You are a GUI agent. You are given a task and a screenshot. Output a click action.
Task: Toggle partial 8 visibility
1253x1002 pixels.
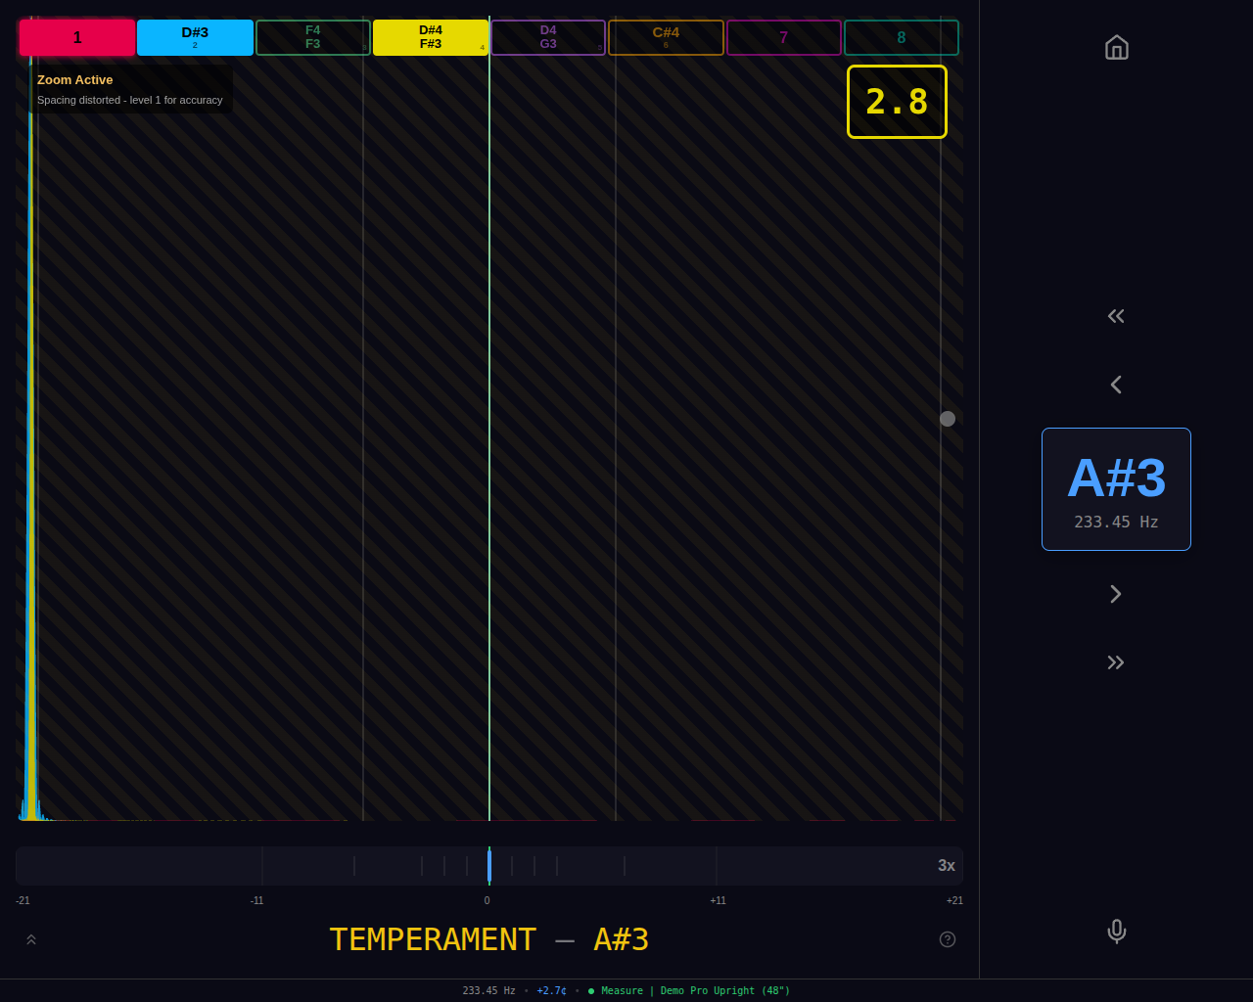point(901,37)
